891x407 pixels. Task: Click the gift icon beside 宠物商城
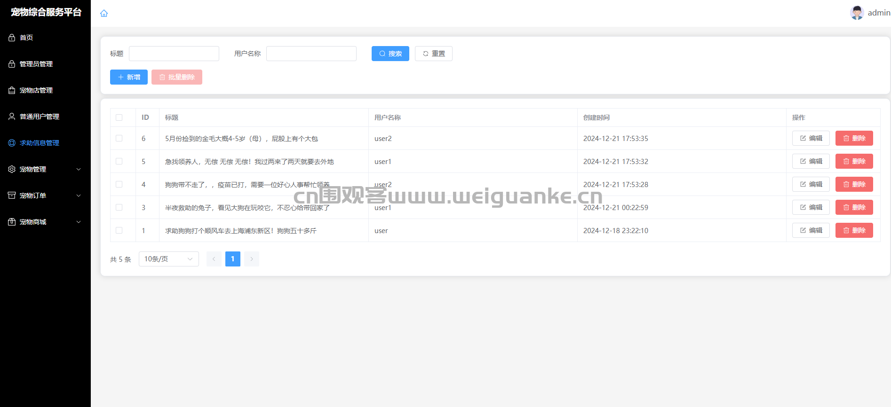coord(12,222)
